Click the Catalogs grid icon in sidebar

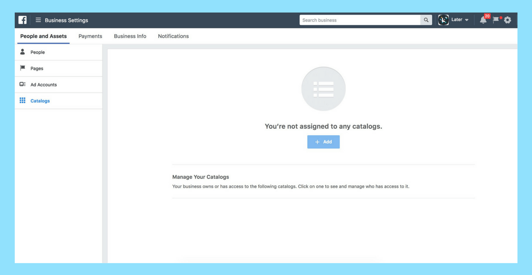coord(23,101)
